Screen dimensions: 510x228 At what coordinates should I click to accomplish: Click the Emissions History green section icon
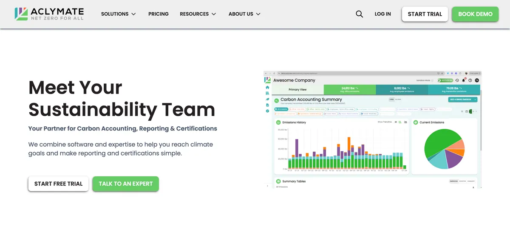(x=278, y=122)
